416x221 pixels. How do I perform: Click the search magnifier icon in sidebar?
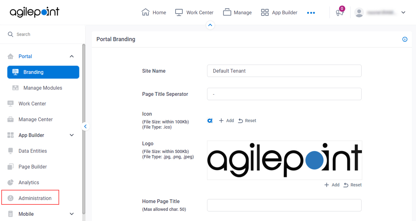[x=11, y=34]
